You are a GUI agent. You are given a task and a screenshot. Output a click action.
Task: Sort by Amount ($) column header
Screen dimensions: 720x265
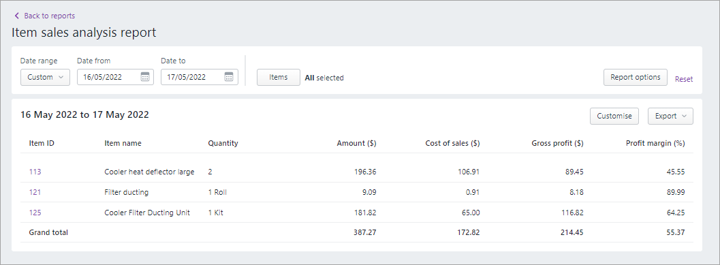356,143
